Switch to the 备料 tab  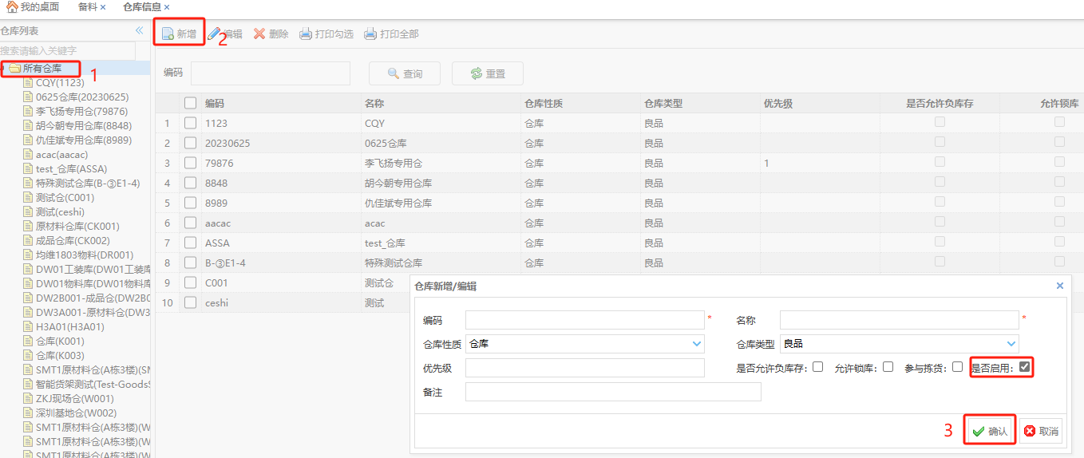click(x=87, y=7)
